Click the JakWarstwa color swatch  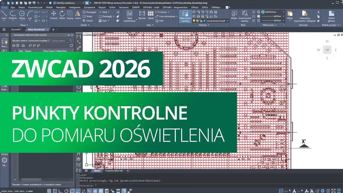[x=263, y=12]
